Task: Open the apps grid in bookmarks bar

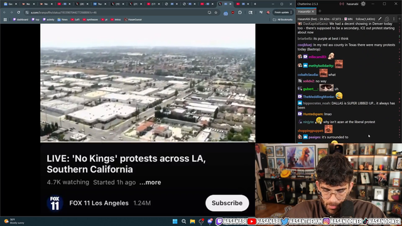Action: coord(5,19)
